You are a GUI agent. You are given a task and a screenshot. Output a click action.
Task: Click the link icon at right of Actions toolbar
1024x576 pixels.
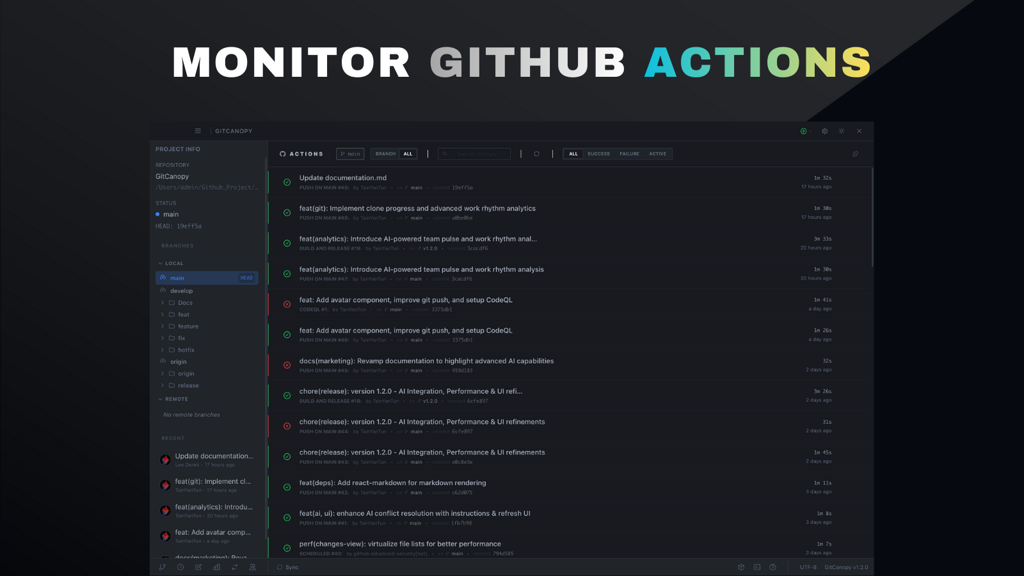pos(855,154)
